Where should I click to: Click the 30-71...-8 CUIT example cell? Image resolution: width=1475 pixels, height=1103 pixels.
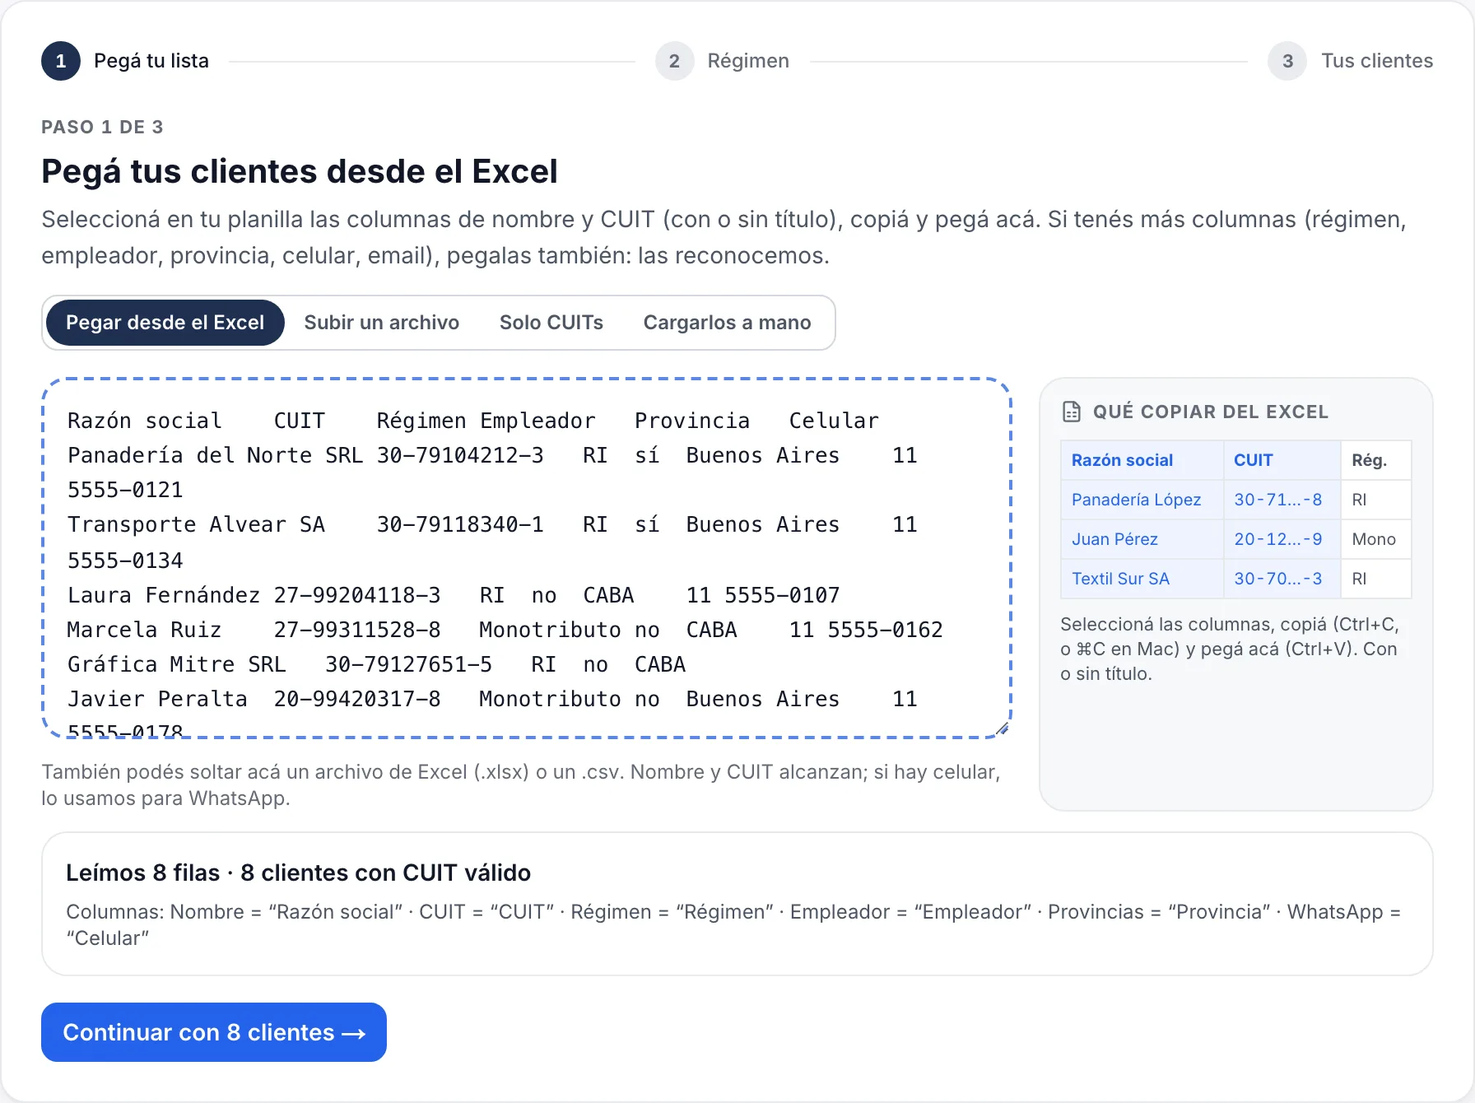[x=1282, y=500]
